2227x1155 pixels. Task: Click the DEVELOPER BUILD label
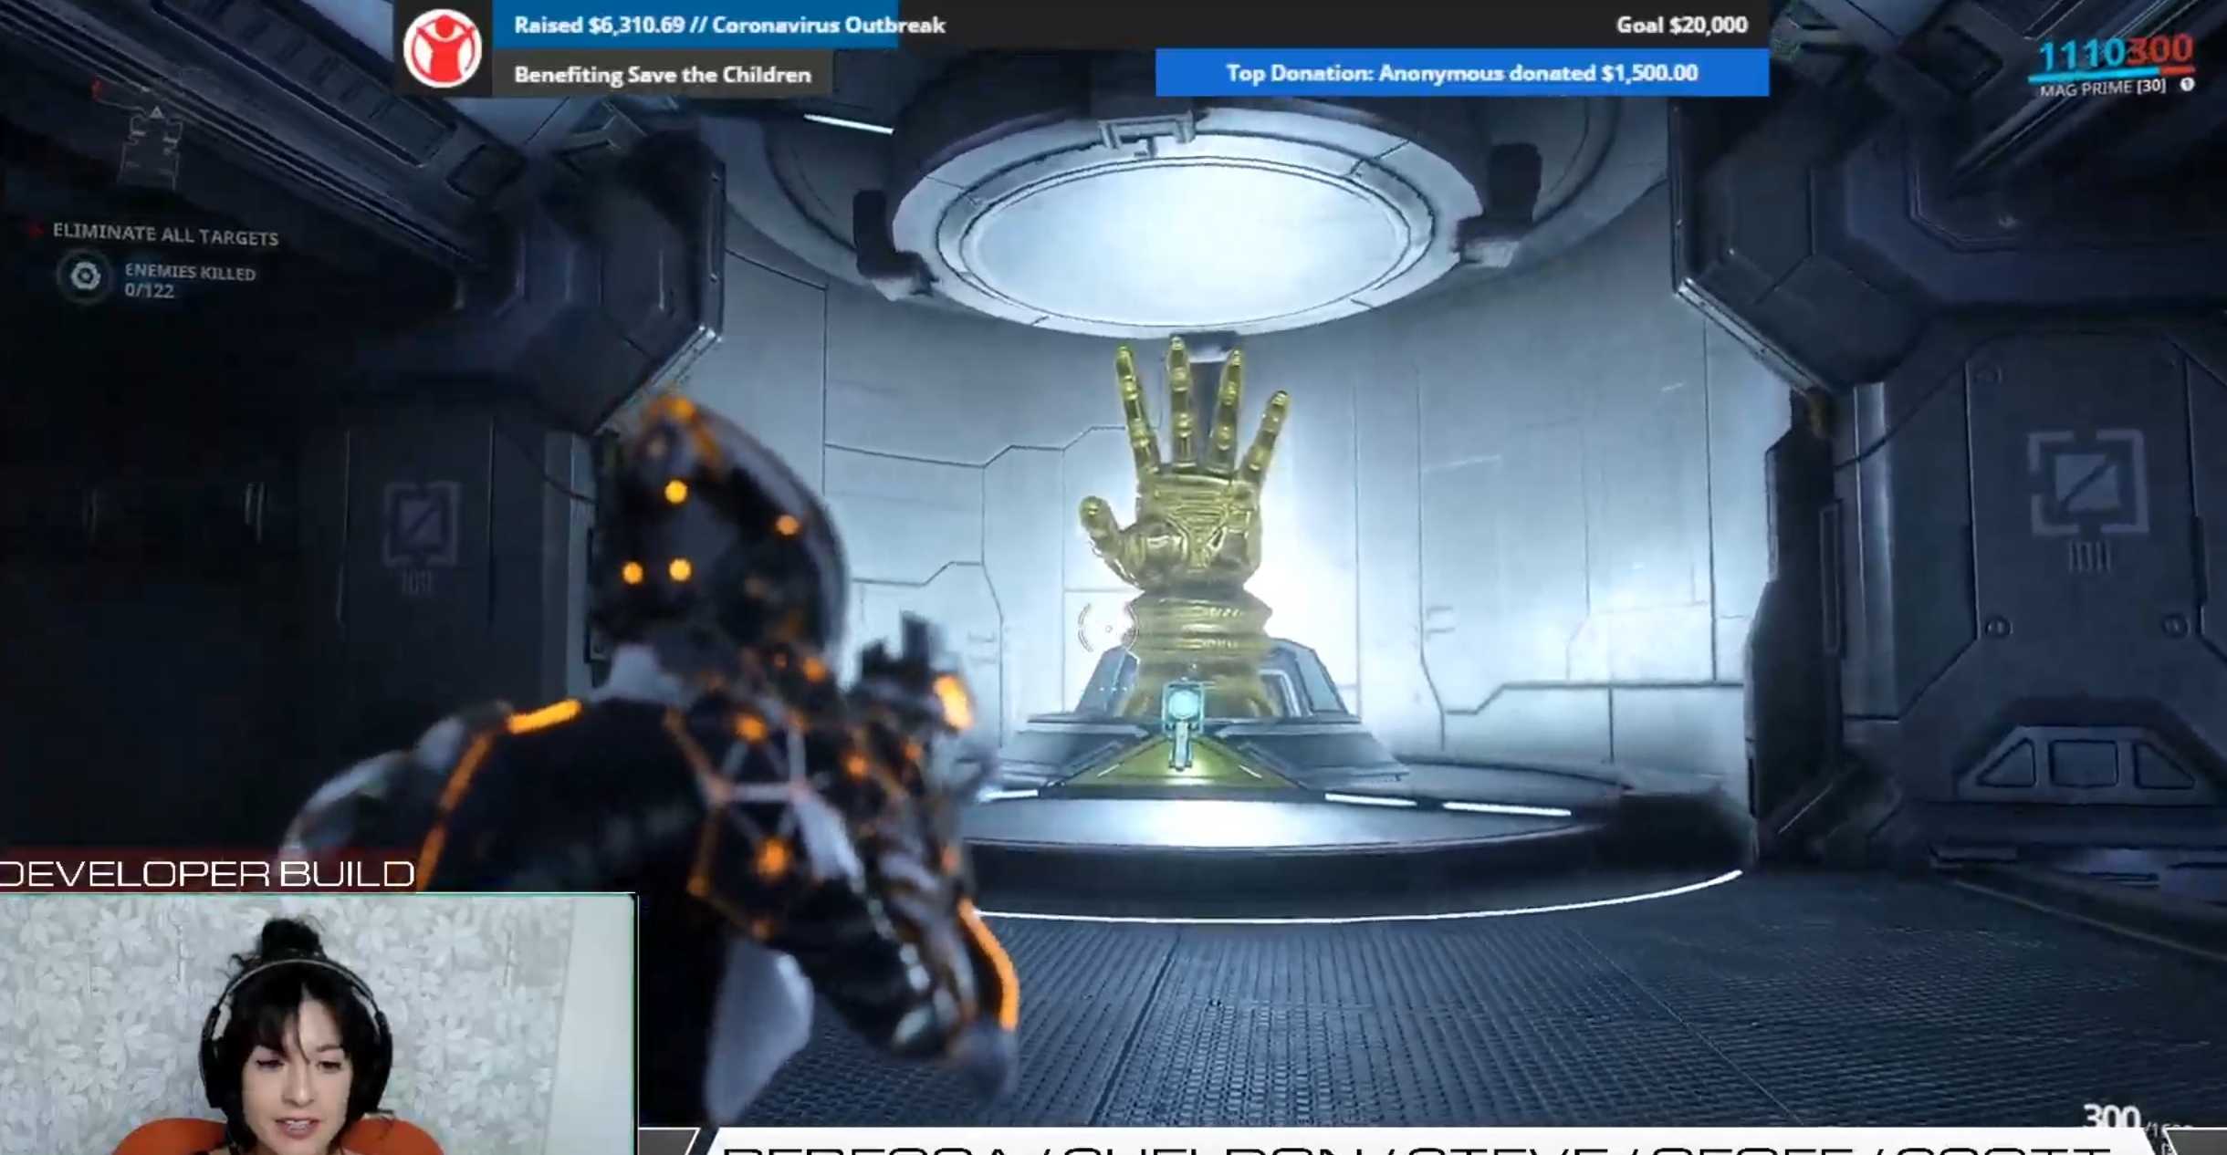click(x=207, y=874)
